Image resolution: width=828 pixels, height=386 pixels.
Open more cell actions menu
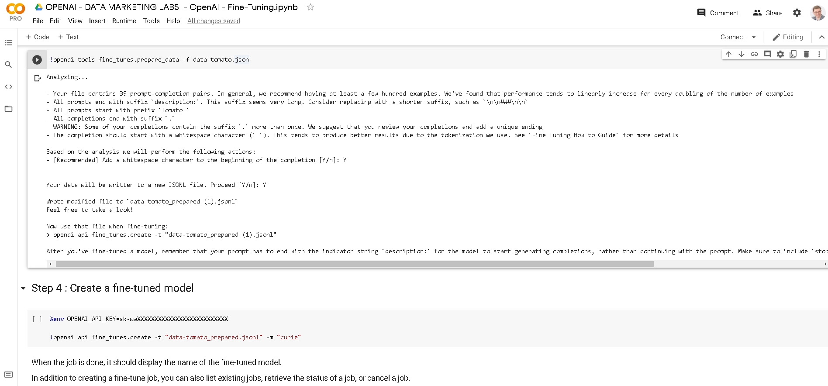[819, 54]
